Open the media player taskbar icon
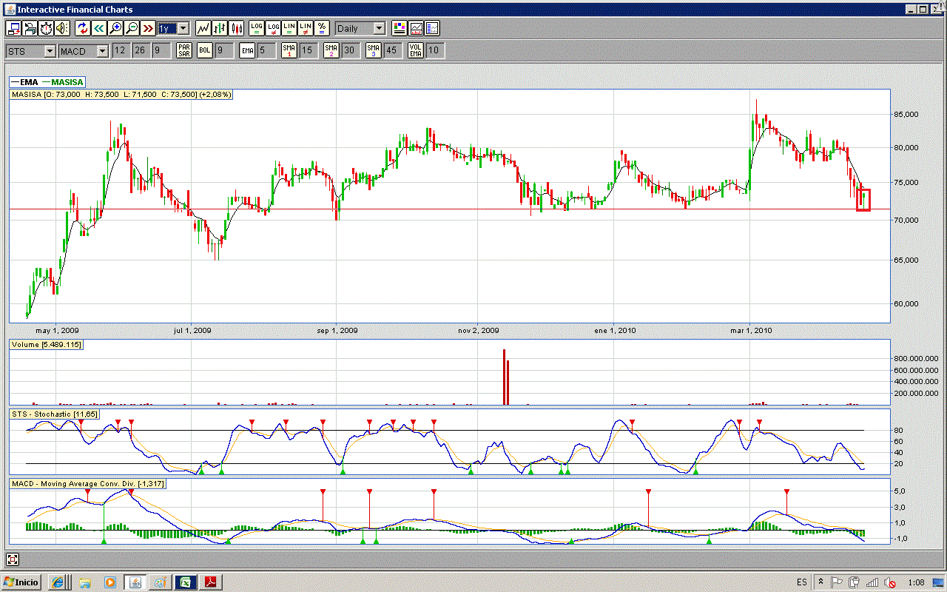The width and height of the screenshot is (947, 592). tap(109, 582)
